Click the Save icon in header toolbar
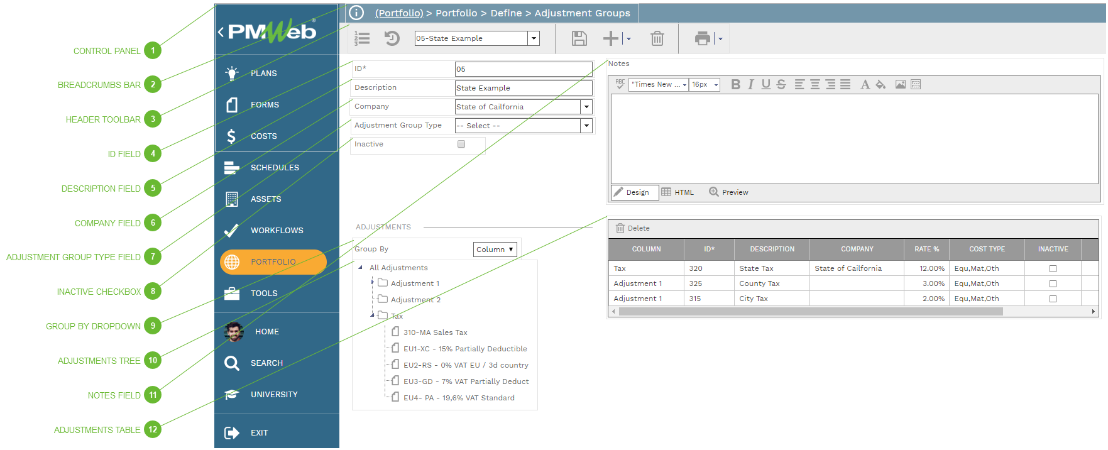The image size is (1108, 450). coord(579,39)
